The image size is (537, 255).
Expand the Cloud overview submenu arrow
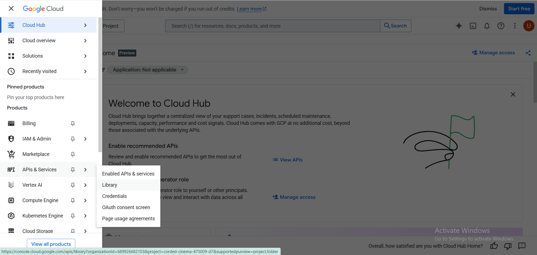[85, 41]
